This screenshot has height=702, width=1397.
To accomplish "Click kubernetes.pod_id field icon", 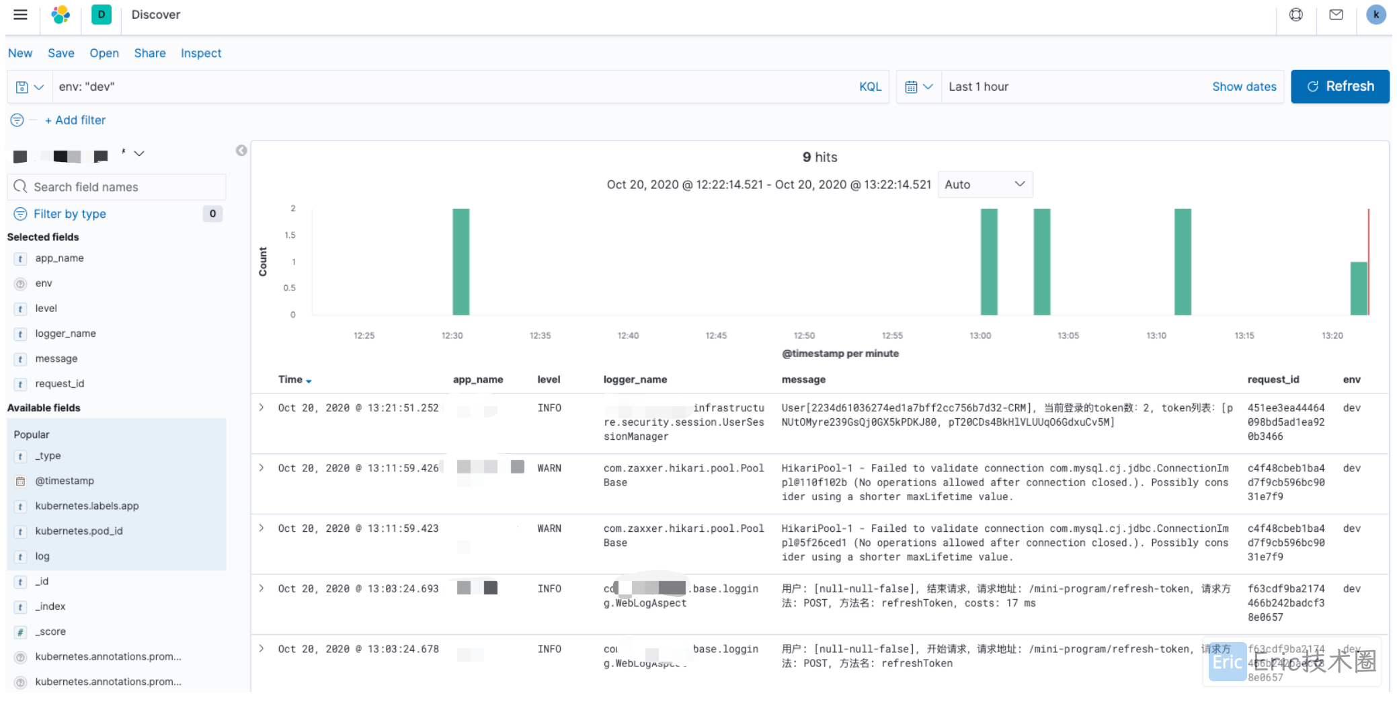I will (x=21, y=532).
